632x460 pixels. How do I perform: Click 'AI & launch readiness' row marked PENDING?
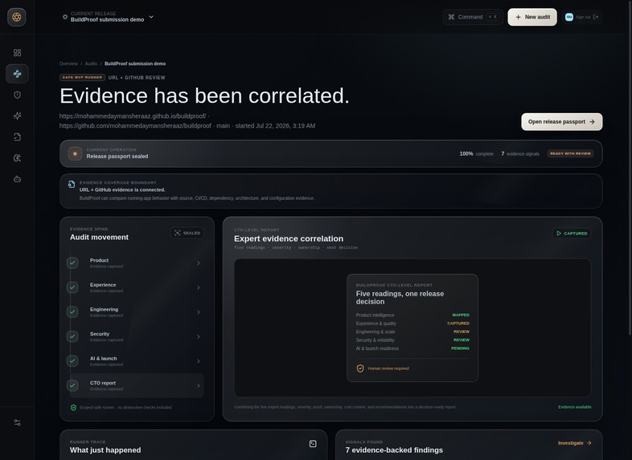click(412, 348)
